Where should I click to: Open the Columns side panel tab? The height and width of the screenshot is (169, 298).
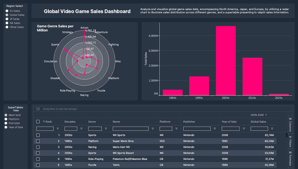tap(290, 125)
